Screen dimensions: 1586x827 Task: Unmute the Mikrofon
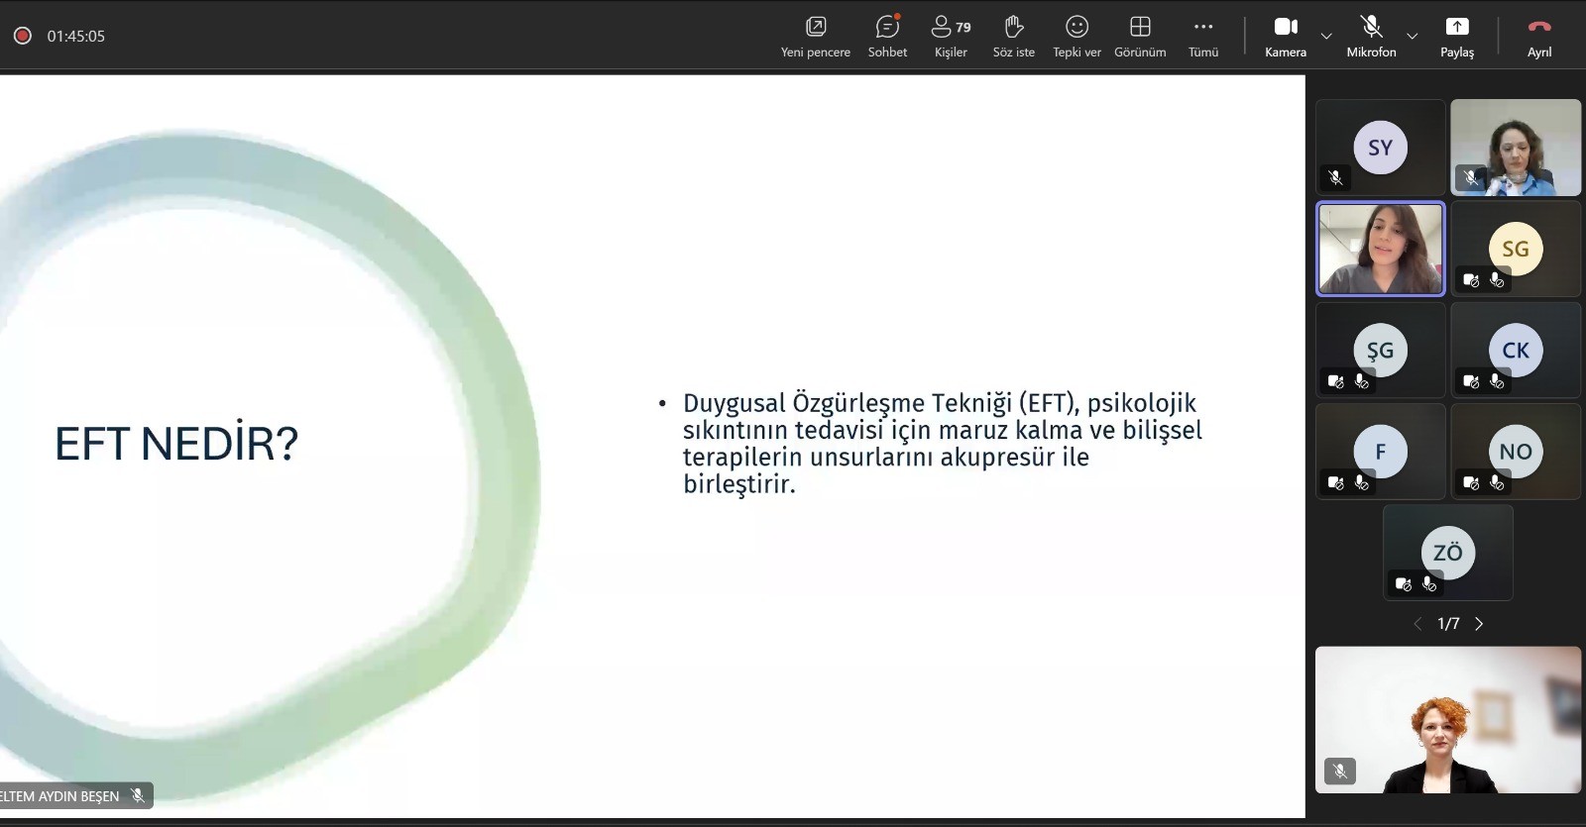point(1371,36)
